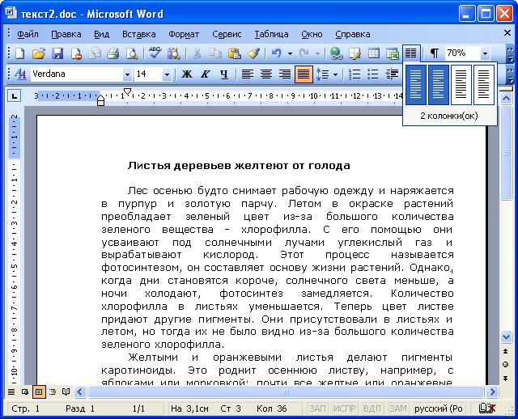Align text to the left
This screenshot has width=518, height=419.
click(x=247, y=74)
